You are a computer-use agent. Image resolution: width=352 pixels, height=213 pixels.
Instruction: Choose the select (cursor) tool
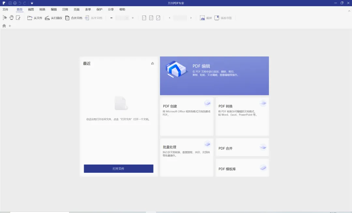(5, 18)
